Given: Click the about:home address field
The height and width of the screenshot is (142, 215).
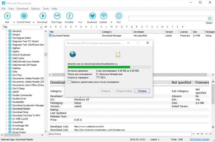Looking at the screenshot, I should tap(119, 134).
